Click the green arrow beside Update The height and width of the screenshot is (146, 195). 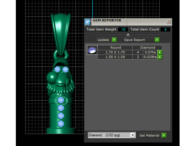[x=114, y=40]
